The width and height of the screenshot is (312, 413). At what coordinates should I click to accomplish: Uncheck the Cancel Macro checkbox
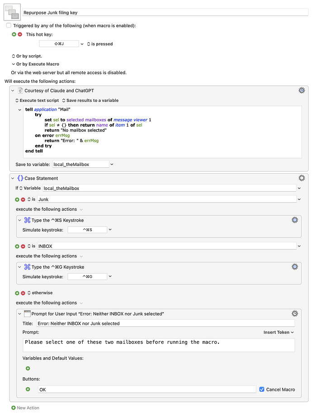262,389
